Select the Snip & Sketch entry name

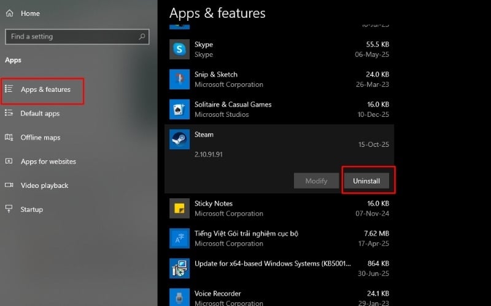click(x=216, y=74)
